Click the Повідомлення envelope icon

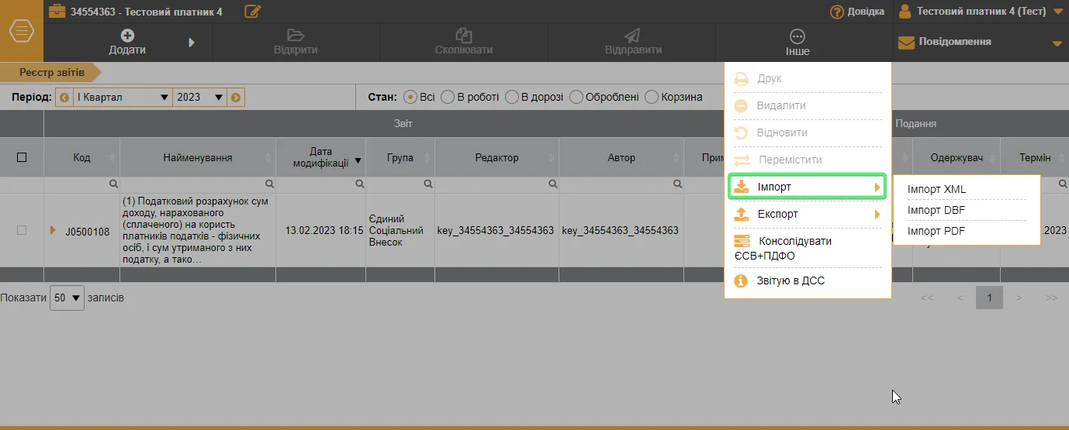(906, 43)
